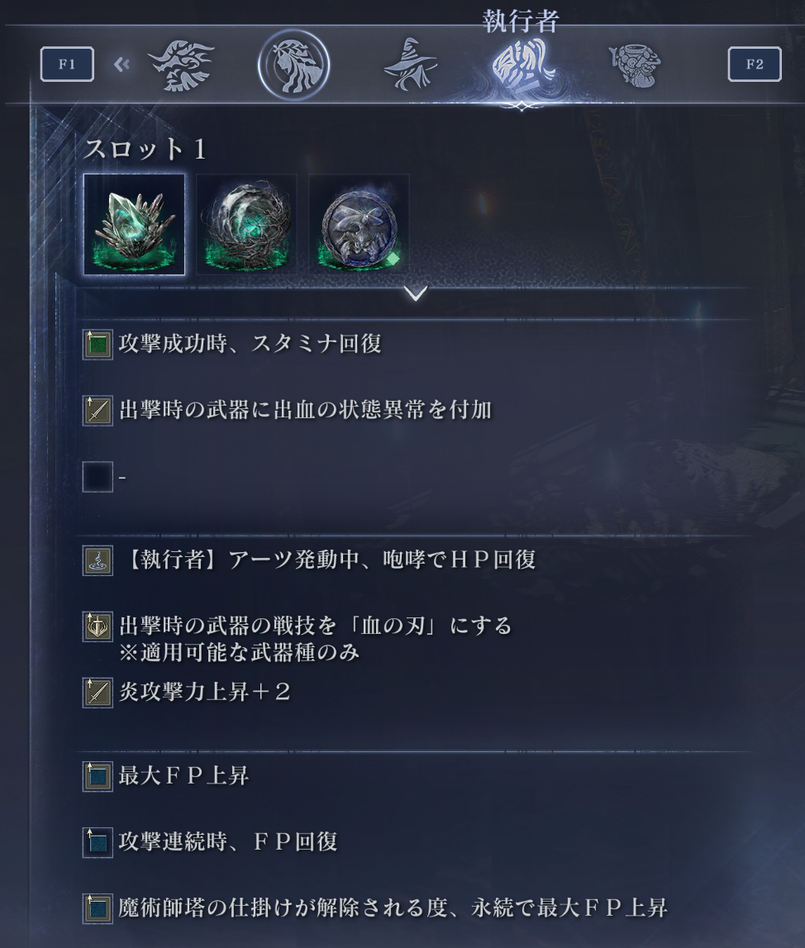Click the 攻撃連続時、FP回復 effect icon
This screenshot has height=948, width=805.
(98, 842)
